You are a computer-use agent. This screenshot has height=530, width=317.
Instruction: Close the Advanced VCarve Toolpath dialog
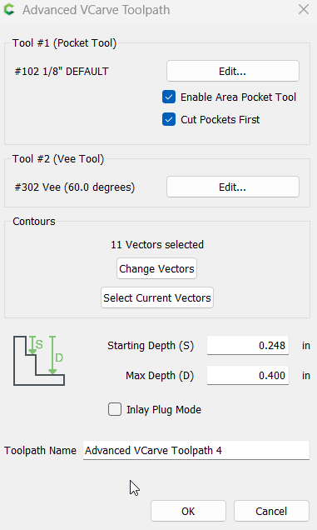pos(304,9)
